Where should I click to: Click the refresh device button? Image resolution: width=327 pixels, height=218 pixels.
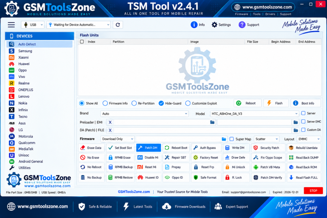click(x=118, y=25)
